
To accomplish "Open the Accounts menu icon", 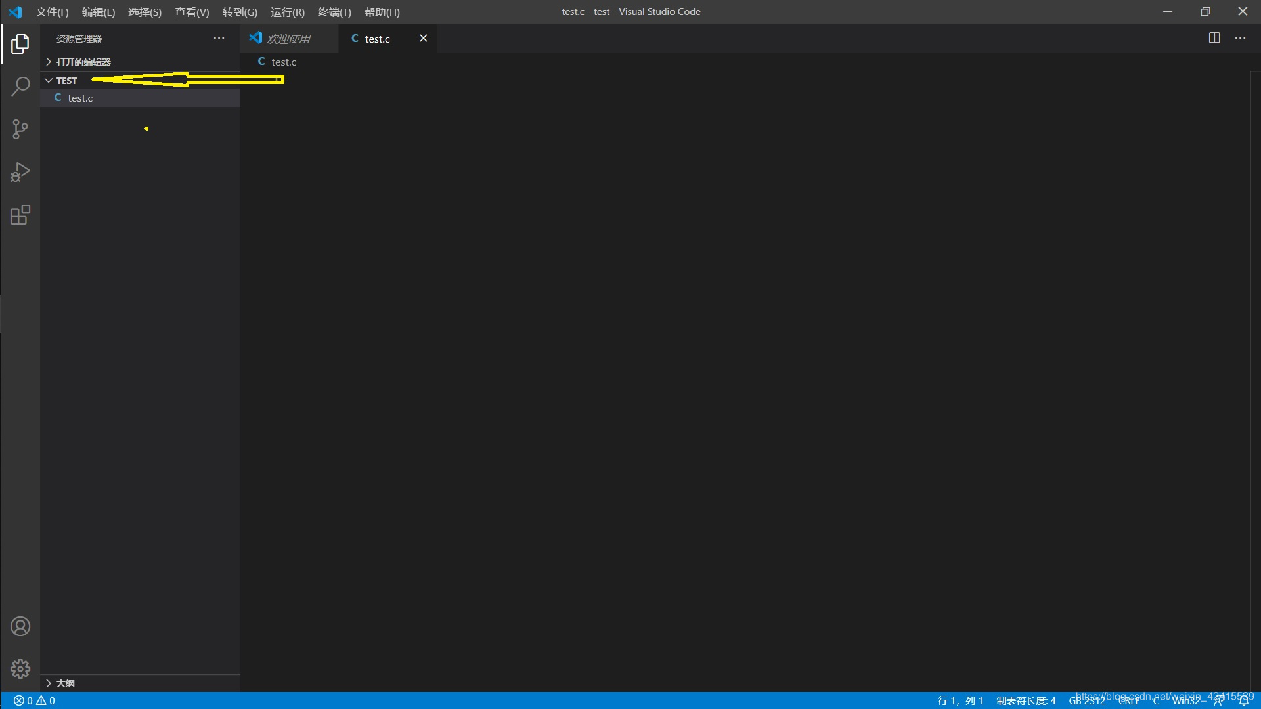I will 20,626.
